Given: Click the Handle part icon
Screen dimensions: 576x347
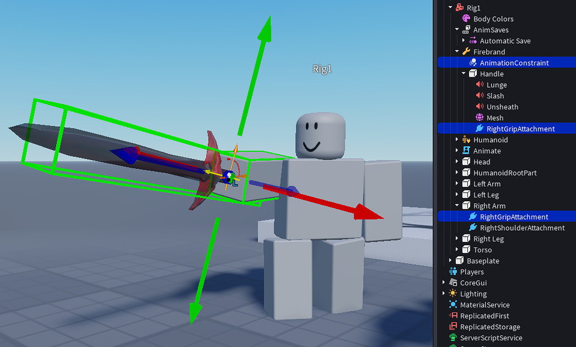Looking at the screenshot, I should [472, 73].
